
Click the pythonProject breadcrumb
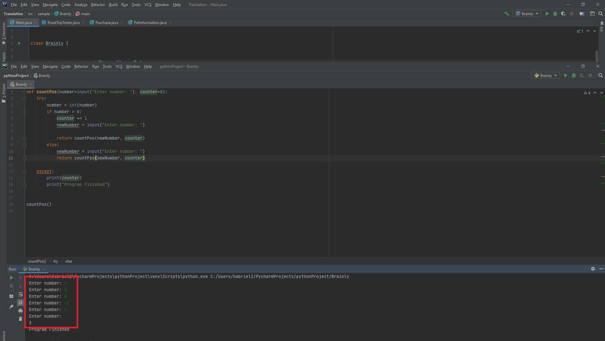click(x=16, y=76)
